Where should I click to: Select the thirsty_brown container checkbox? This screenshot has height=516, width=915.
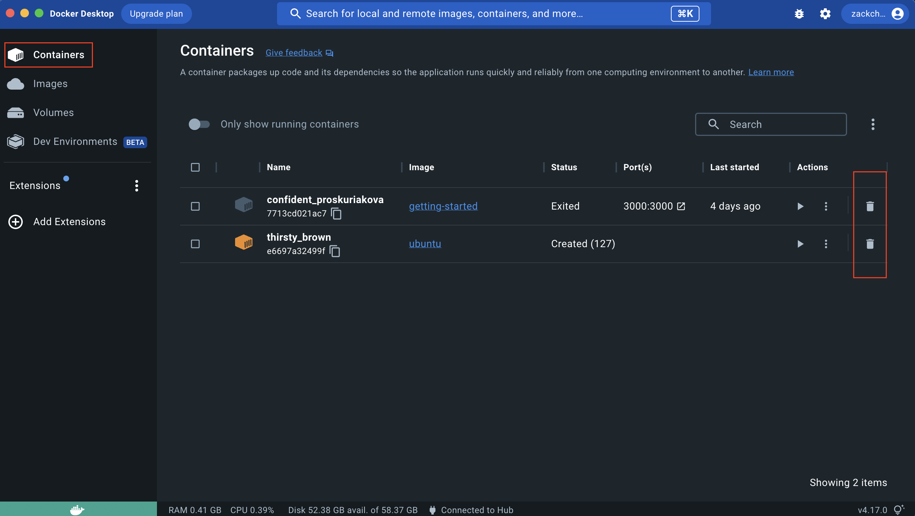[195, 244]
